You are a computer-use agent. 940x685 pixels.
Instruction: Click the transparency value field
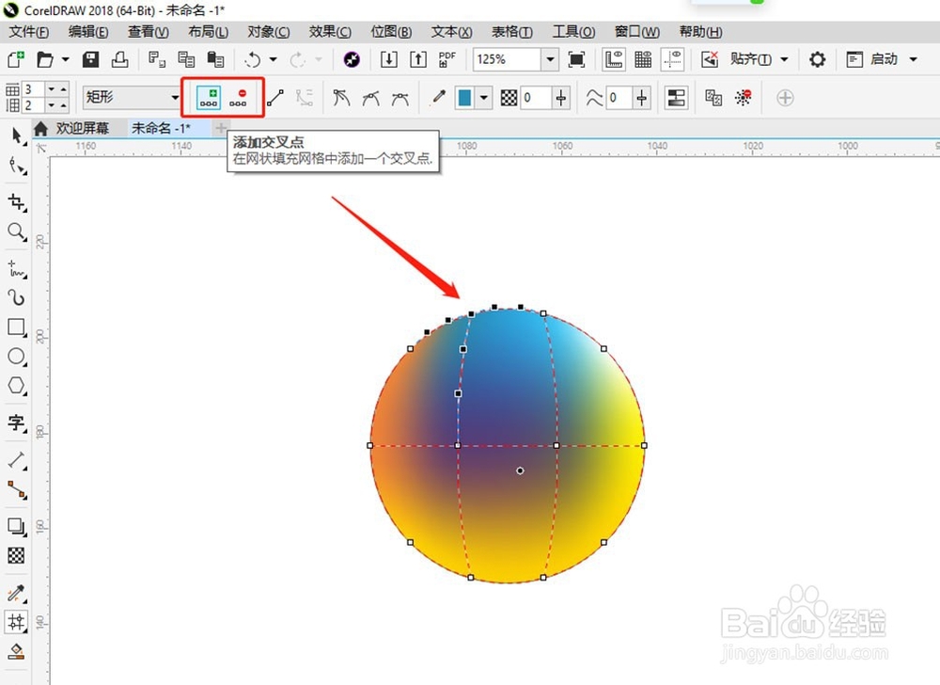pyautogui.click(x=536, y=97)
